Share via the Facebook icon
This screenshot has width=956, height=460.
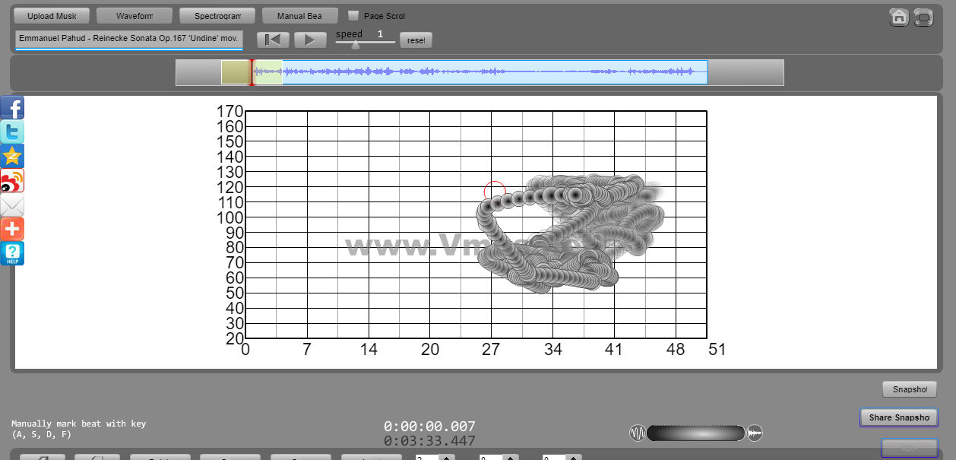(x=12, y=108)
